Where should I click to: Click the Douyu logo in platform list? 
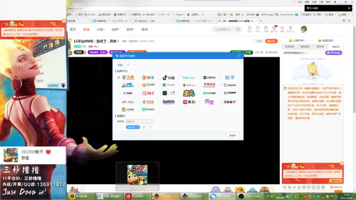point(128,77)
